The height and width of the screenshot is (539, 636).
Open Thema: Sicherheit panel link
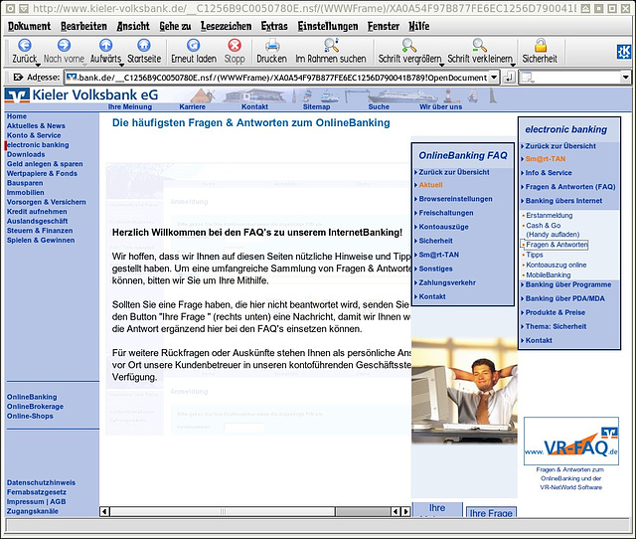pos(556,326)
